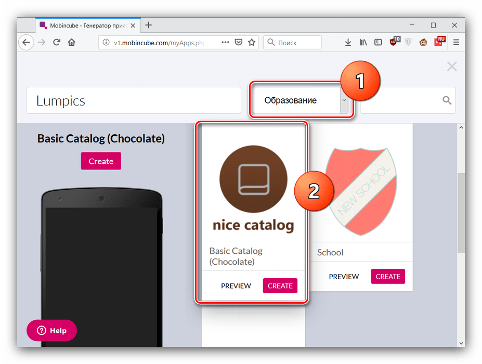Image resolution: width=482 pixels, height=364 pixels.
Task: Open the Help chat button
Action: click(x=51, y=331)
